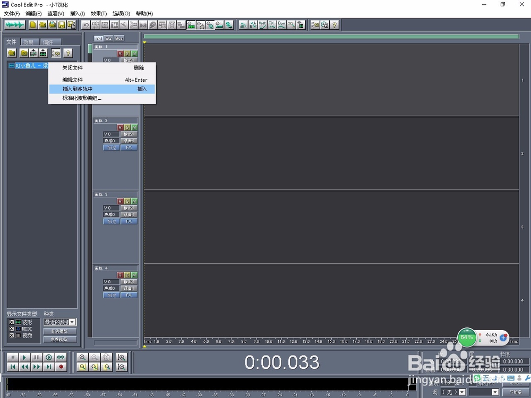
Task: Open the 文件(F) menu
Action: [x=12, y=14]
